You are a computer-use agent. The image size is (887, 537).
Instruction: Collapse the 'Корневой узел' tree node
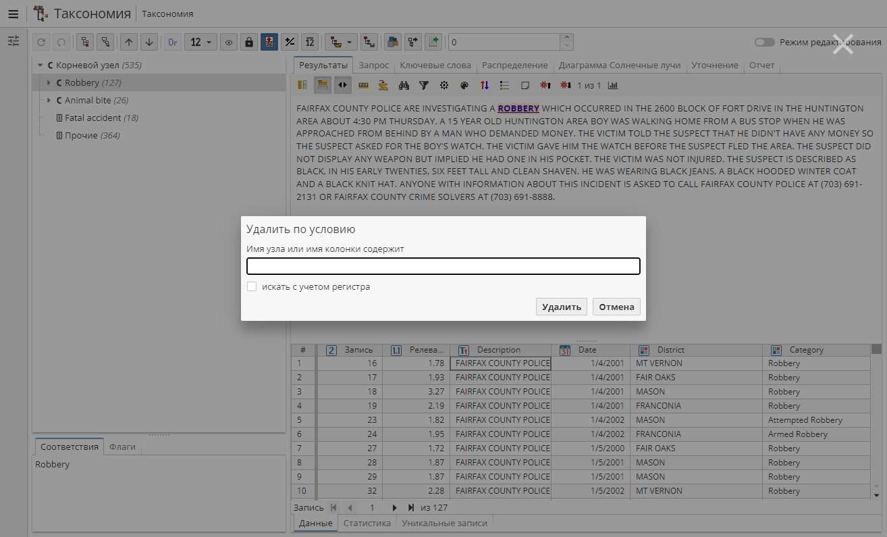pyautogui.click(x=40, y=66)
